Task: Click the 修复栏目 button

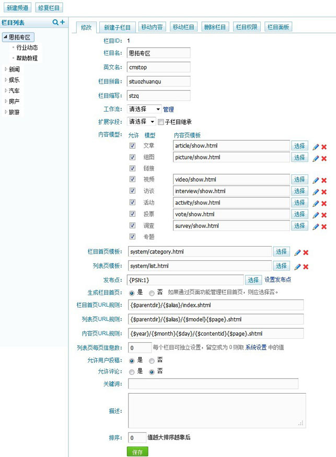Action: 49,8
